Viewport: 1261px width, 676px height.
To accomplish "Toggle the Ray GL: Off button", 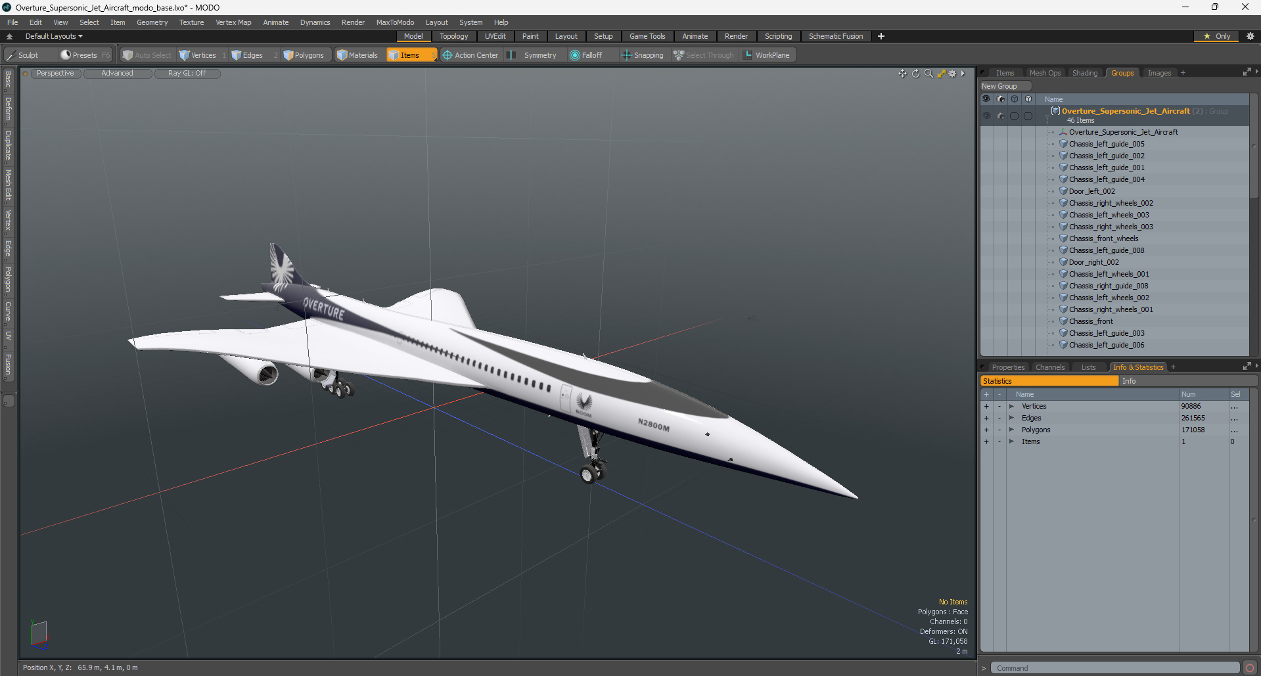I will (x=187, y=74).
